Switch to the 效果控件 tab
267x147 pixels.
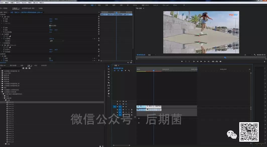click(15, 8)
